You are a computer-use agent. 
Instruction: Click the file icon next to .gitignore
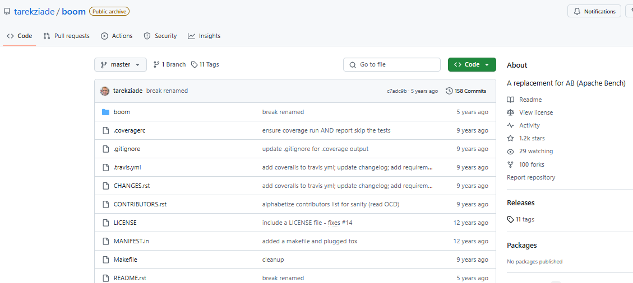[x=106, y=149]
